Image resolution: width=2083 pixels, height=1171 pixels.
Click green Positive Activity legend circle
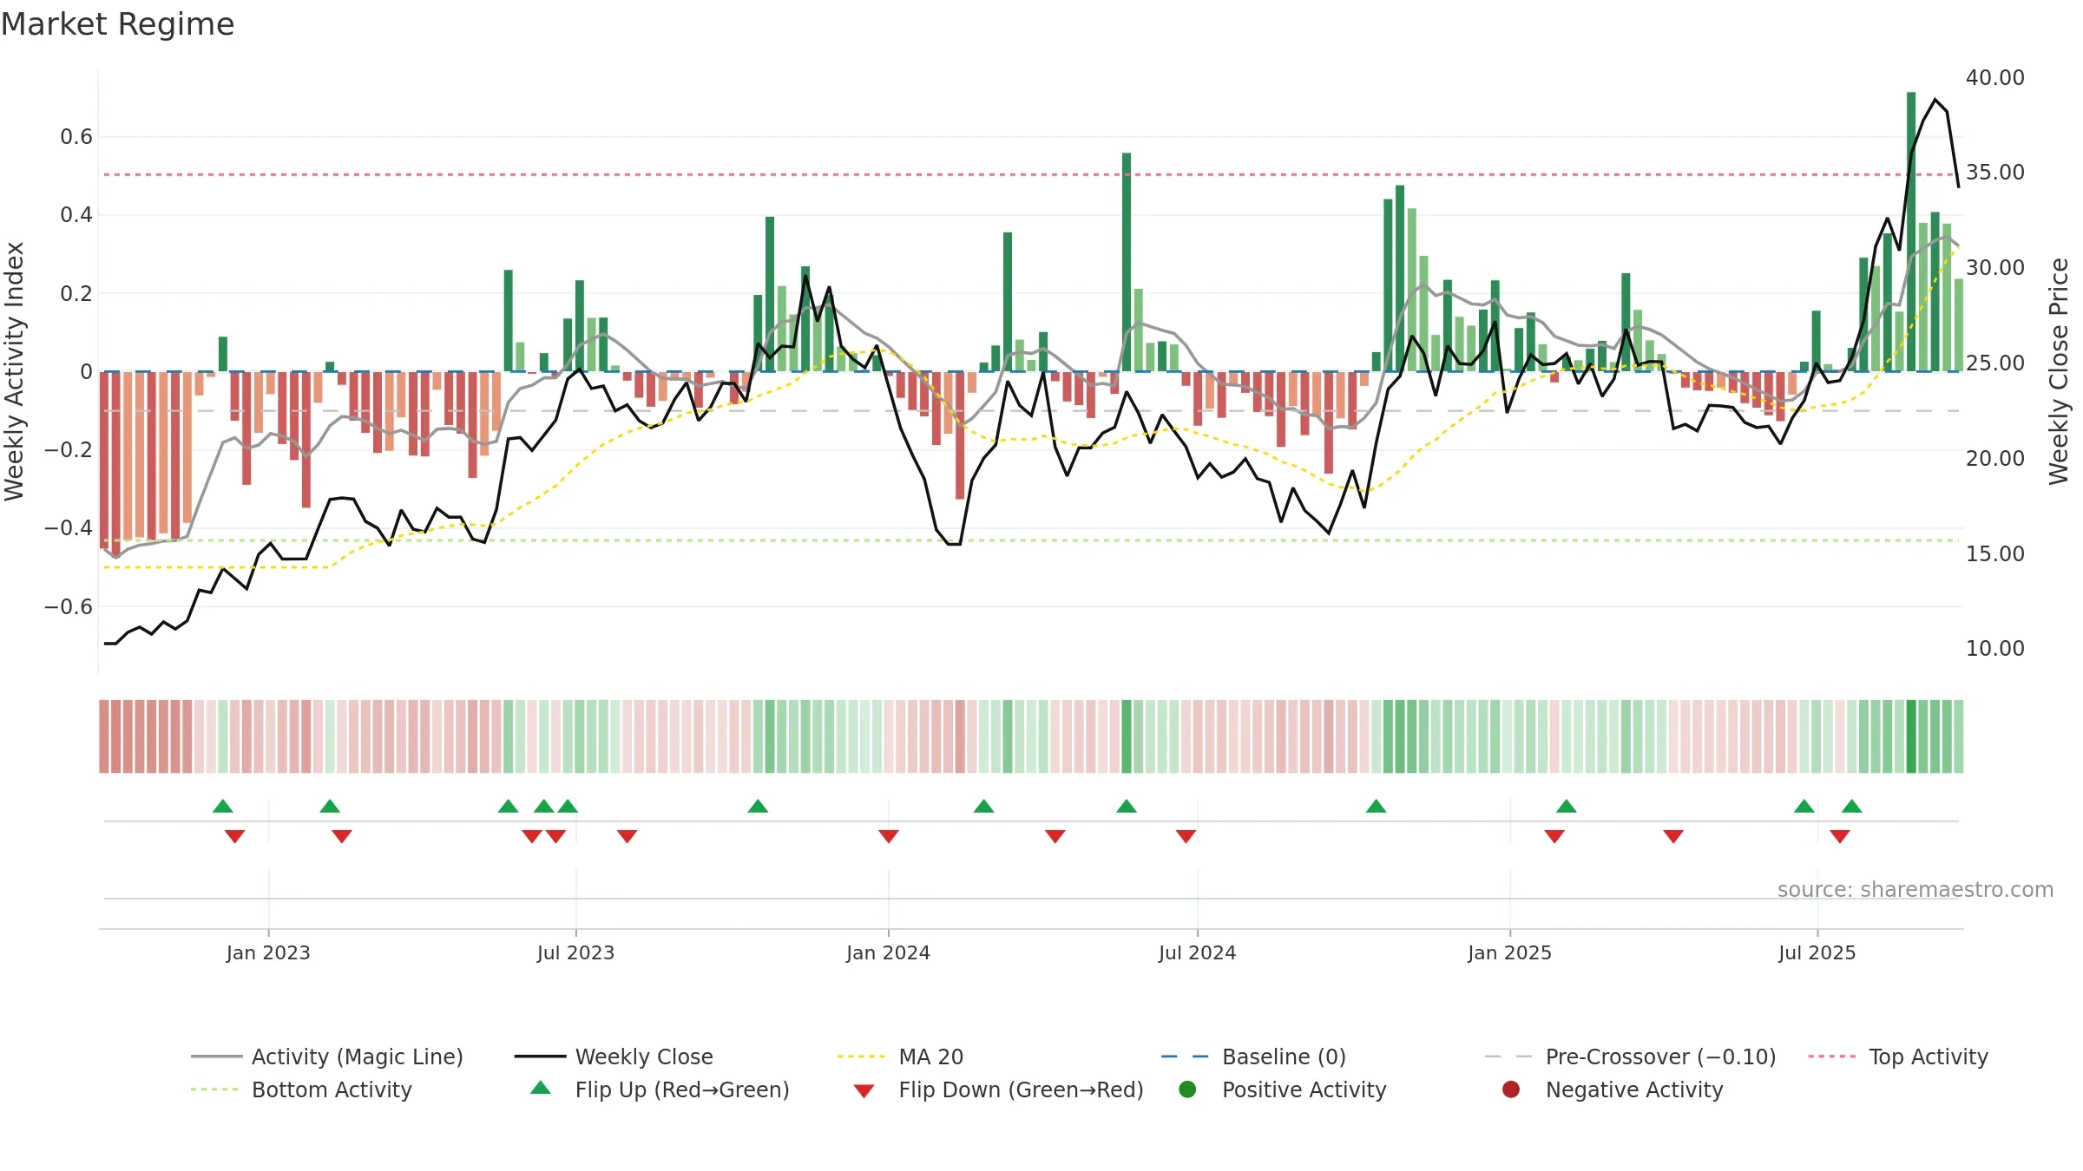point(1188,1089)
